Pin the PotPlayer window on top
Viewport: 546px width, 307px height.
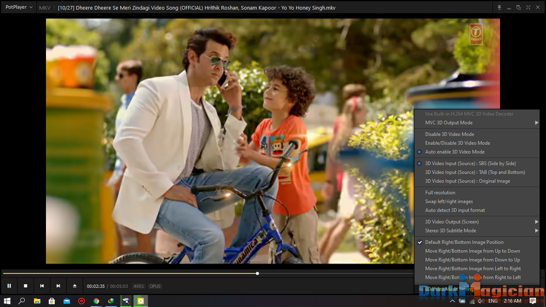(499, 7)
